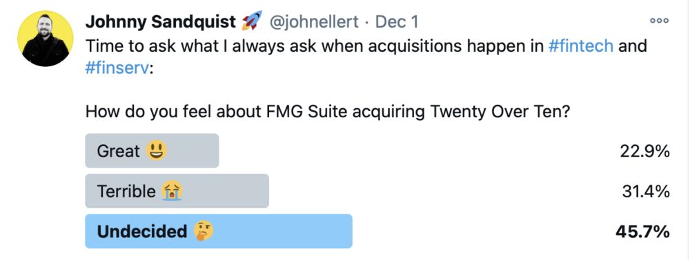Open the #fintech hashtag link
Screen dimensions: 690x260
pyautogui.click(x=581, y=46)
